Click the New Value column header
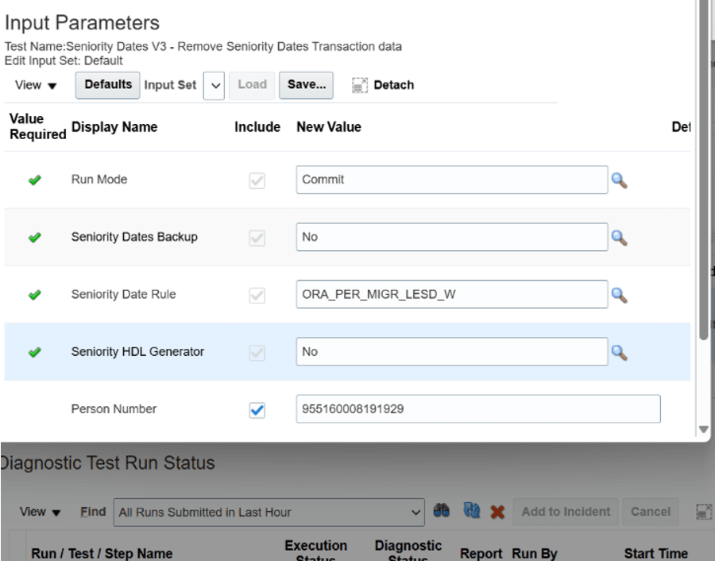This screenshot has height=561, width=715. (x=329, y=127)
